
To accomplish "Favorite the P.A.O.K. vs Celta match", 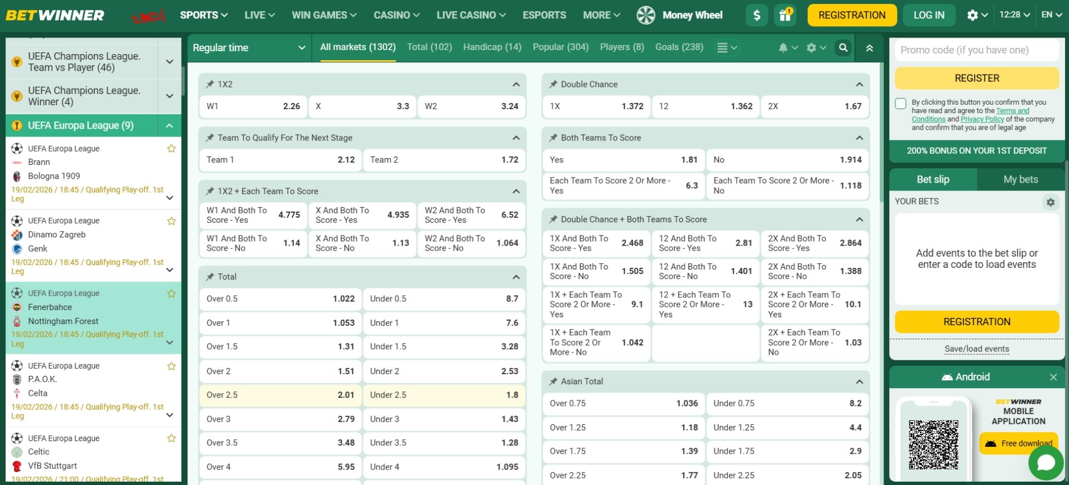I will (171, 366).
